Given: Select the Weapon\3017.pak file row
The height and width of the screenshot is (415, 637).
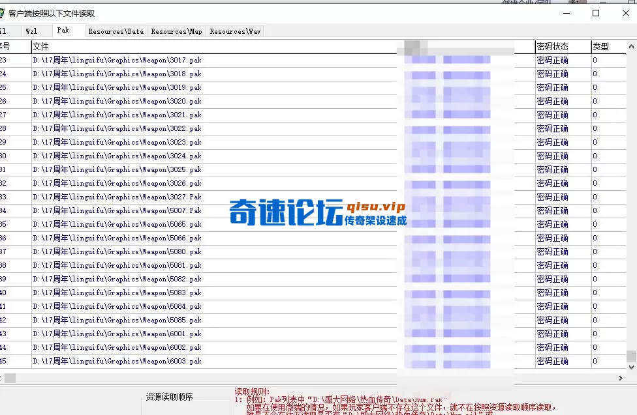Looking at the screenshot, I should point(313,60).
